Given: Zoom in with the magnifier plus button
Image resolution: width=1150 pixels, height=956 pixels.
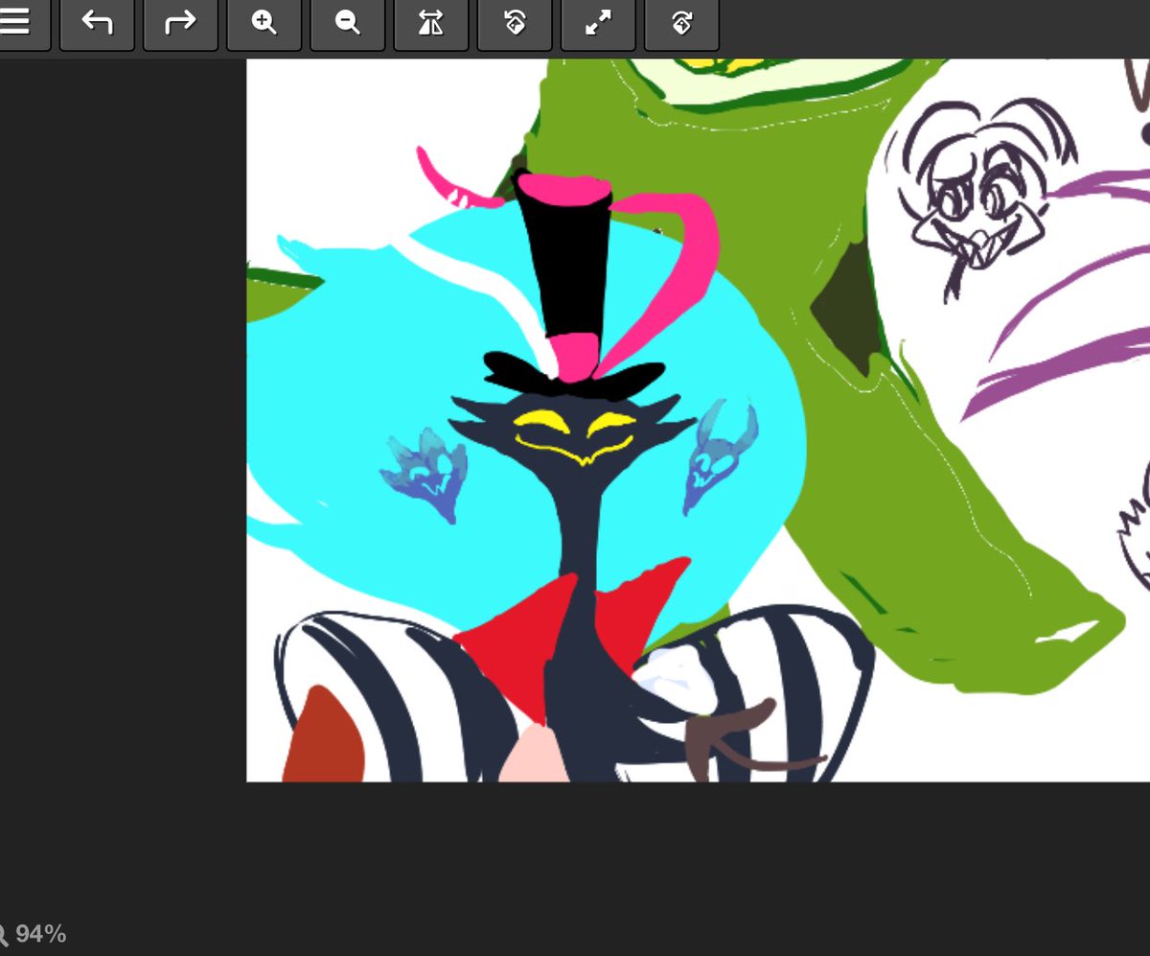Looking at the screenshot, I should point(264,23).
